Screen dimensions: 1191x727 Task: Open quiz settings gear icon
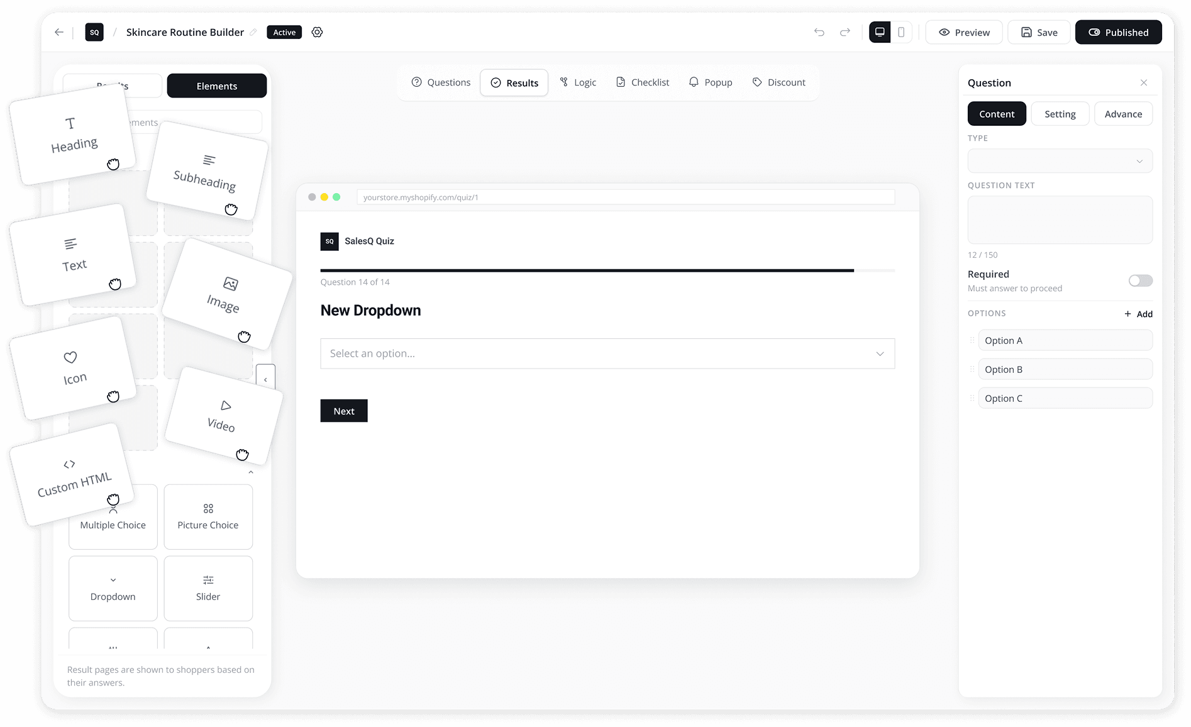[317, 32]
